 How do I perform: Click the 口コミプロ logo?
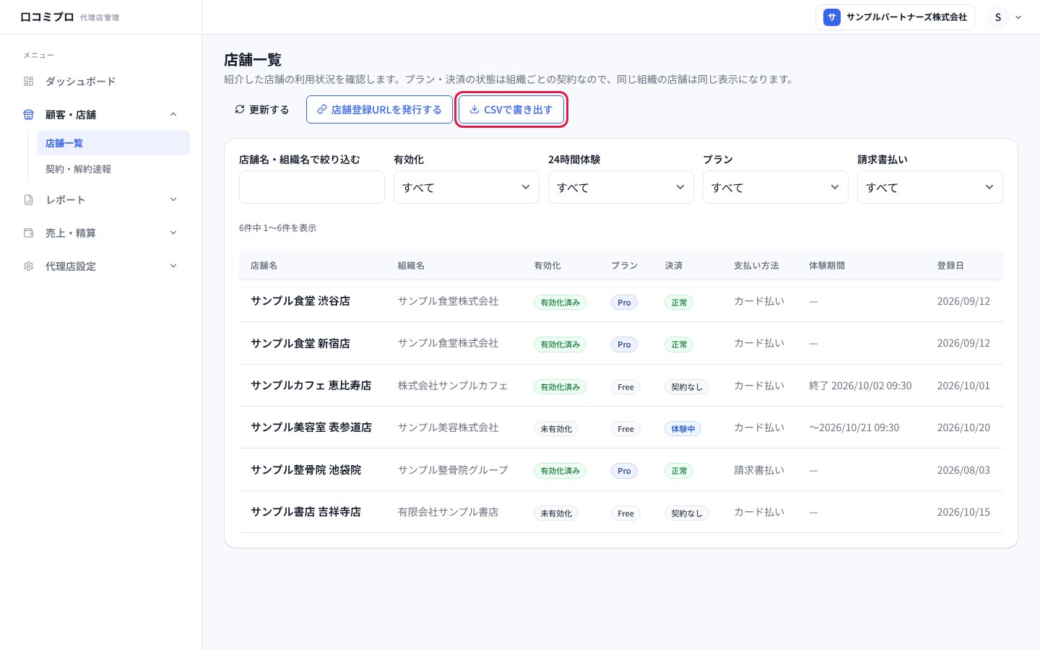(47, 17)
